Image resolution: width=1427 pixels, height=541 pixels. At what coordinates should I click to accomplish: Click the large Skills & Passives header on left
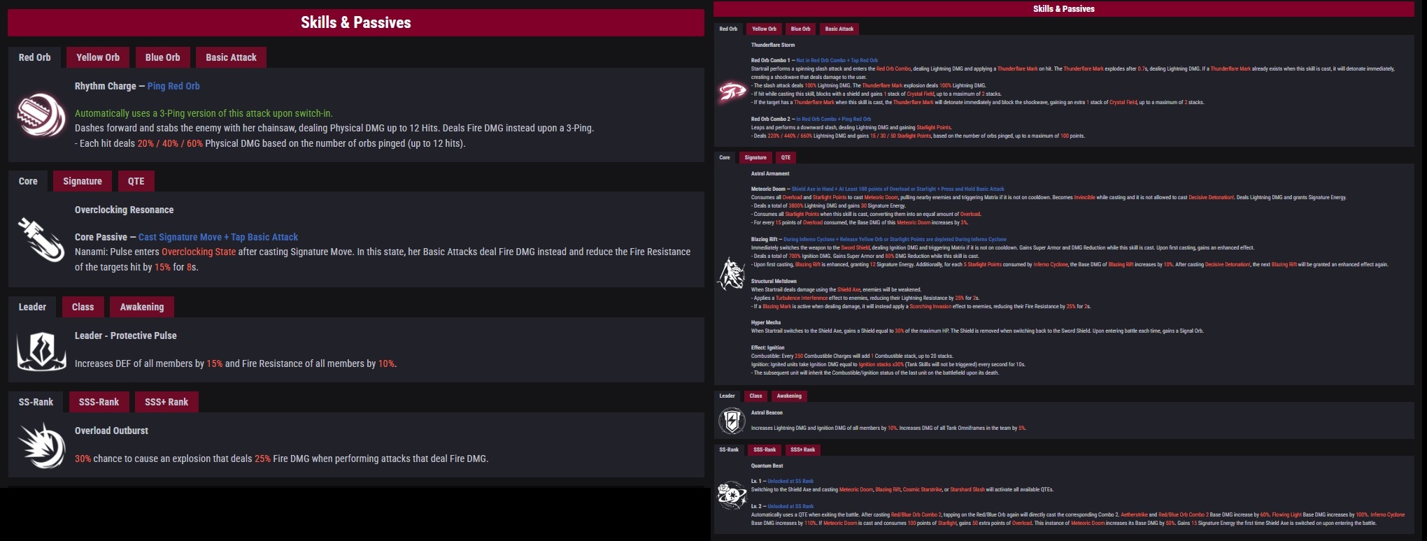tap(356, 22)
